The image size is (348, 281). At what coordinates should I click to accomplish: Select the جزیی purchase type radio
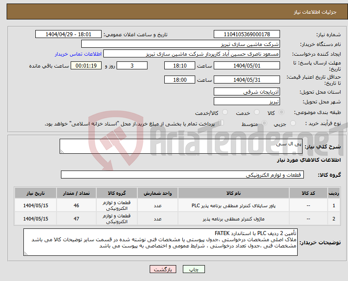click(x=293, y=123)
